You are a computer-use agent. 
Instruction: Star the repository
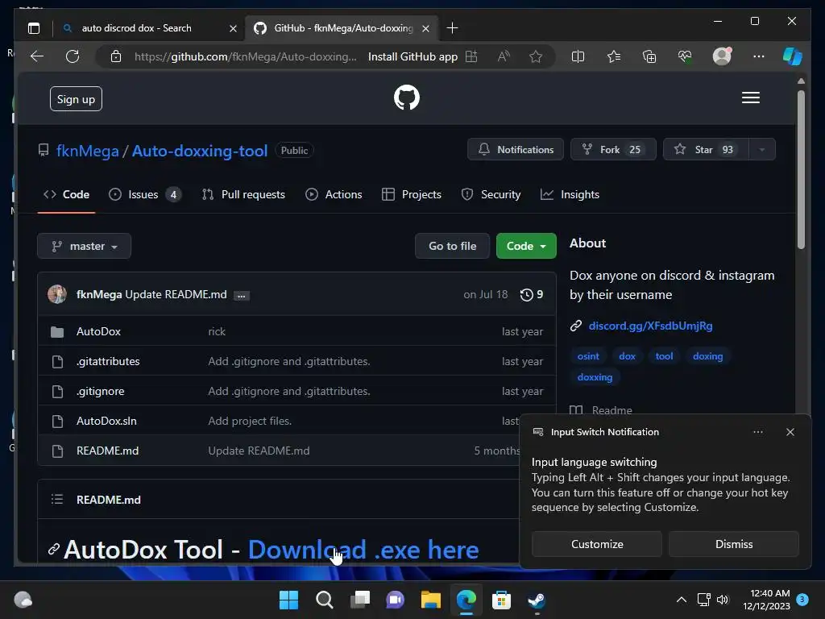click(x=706, y=149)
